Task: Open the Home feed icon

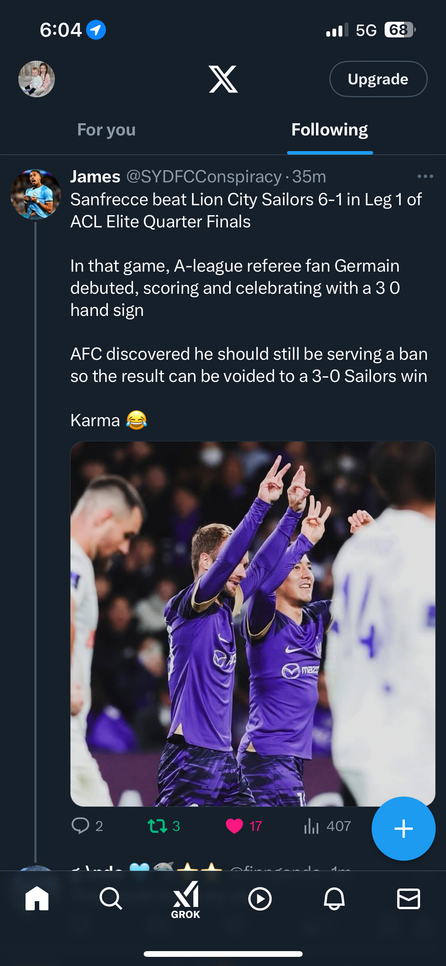Action: [x=37, y=898]
